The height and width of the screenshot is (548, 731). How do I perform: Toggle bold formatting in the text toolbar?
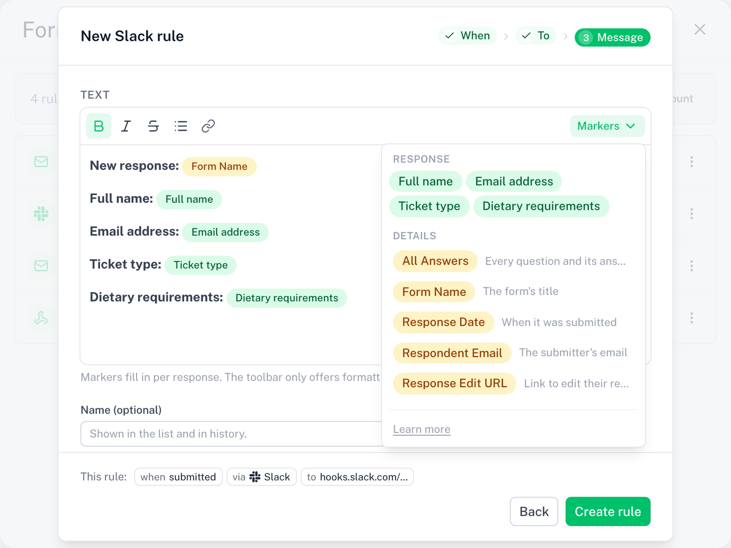(x=99, y=126)
